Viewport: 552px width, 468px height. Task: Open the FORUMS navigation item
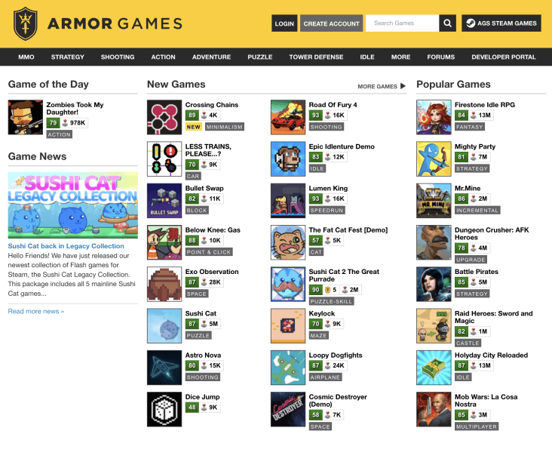click(x=440, y=57)
